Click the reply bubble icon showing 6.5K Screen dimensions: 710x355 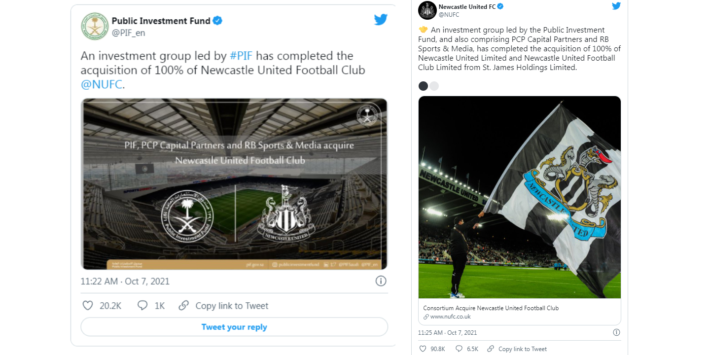[459, 349]
